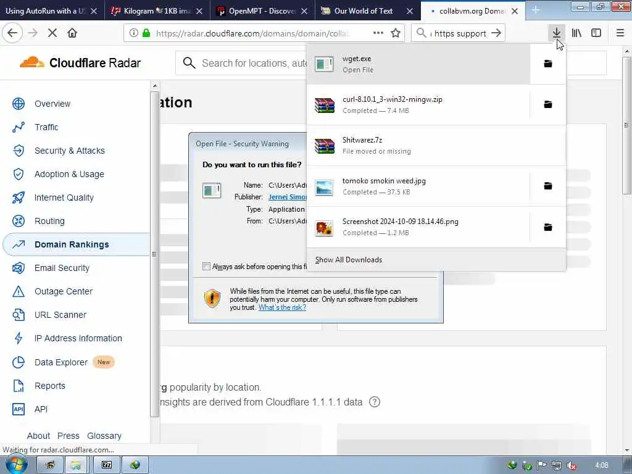Image resolution: width=632 pixels, height=474 pixels.
Task: Switch to the OpenMPT - Discover tab
Action: pyautogui.click(x=262, y=11)
